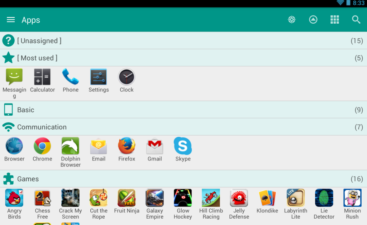This screenshot has width=367, height=225.
Task: Launch Firefox
Action: [127, 149]
